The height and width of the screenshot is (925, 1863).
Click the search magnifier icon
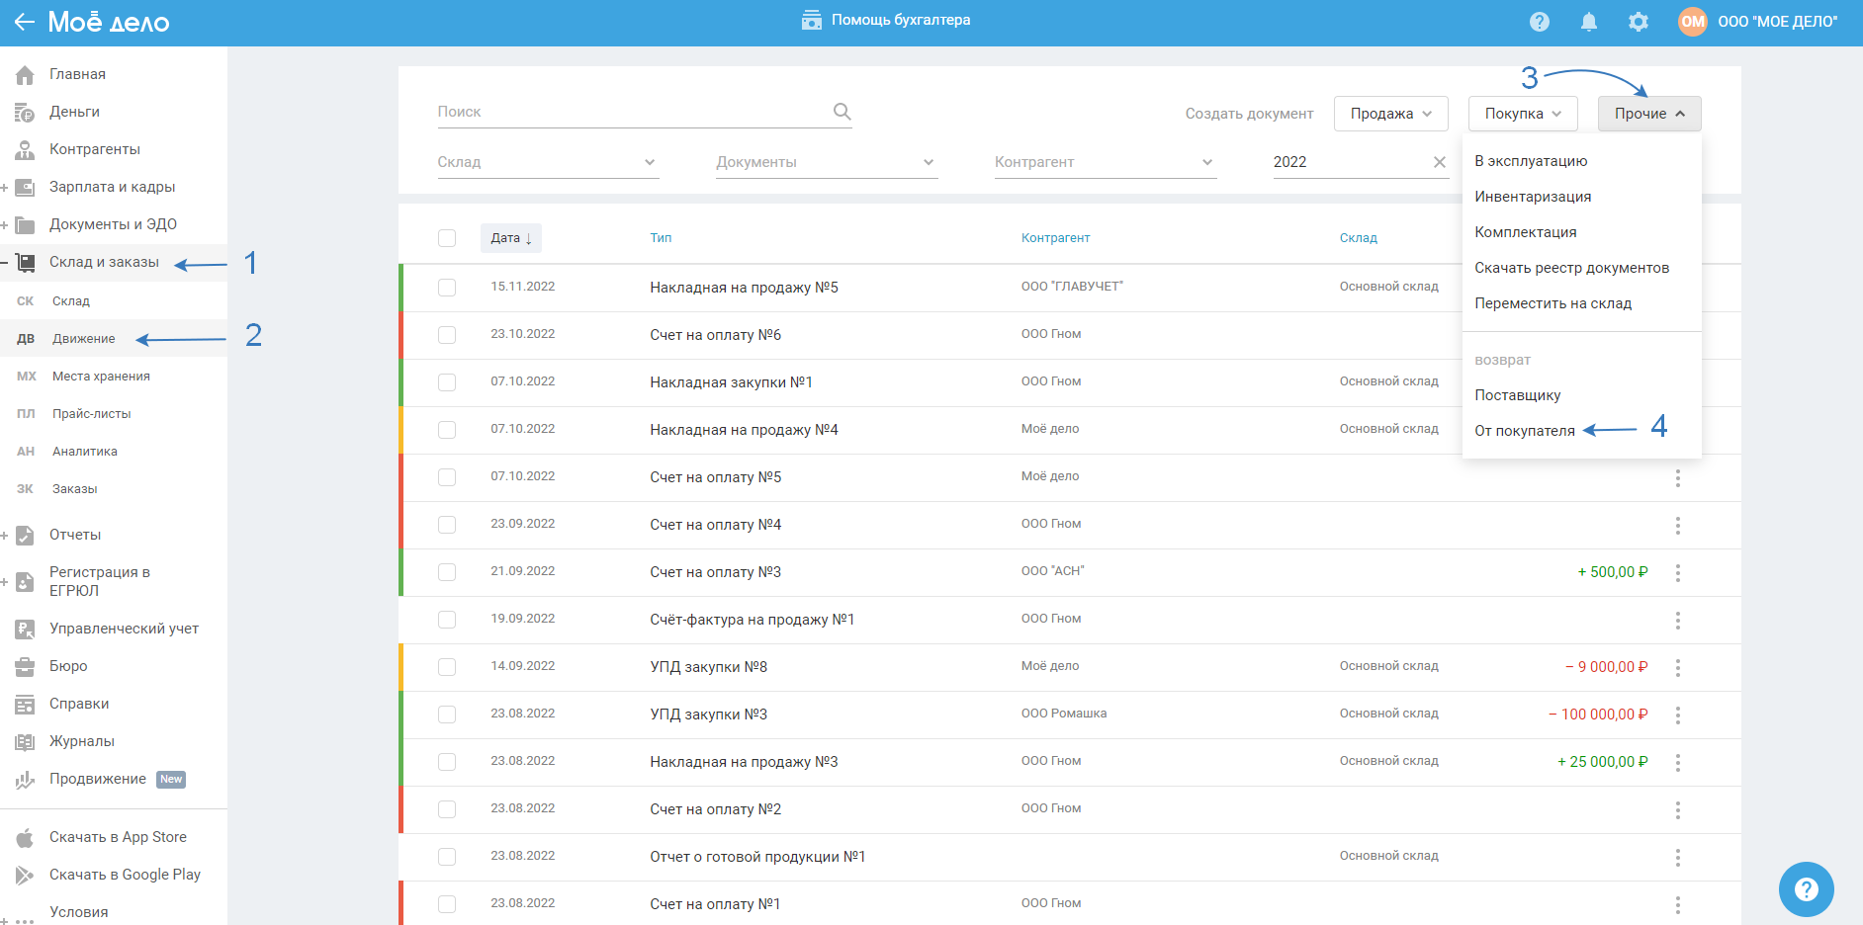pyautogui.click(x=842, y=112)
